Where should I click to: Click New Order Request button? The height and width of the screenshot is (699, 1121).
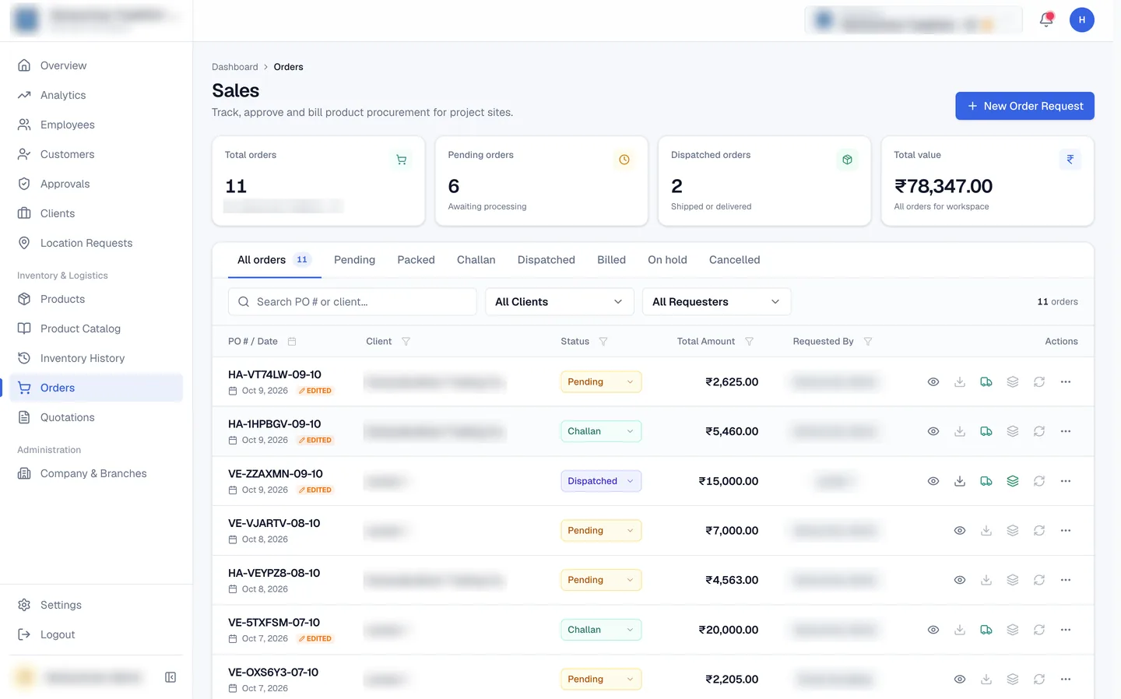tap(1024, 106)
